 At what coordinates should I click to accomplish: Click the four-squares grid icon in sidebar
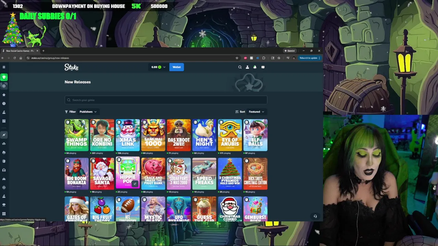point(4,214)
